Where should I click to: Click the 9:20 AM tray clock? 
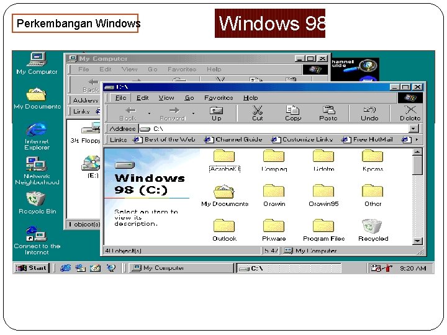(x=413, y=268)
